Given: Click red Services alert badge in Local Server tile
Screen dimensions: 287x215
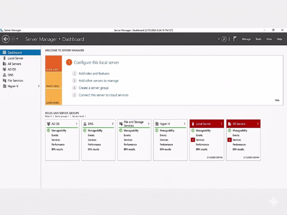Looking at the screenshot, I should pos(193,140).
